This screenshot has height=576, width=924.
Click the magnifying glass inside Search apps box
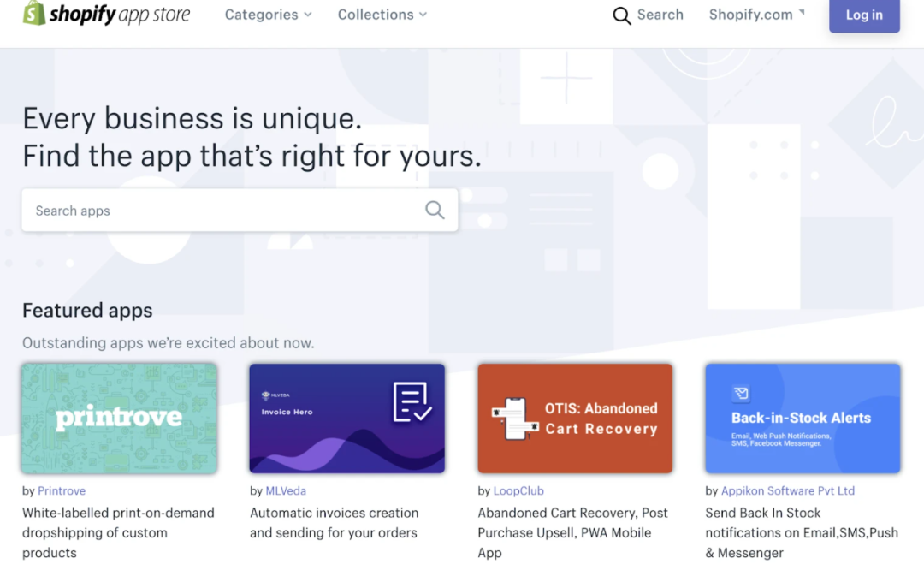(435, 211)
